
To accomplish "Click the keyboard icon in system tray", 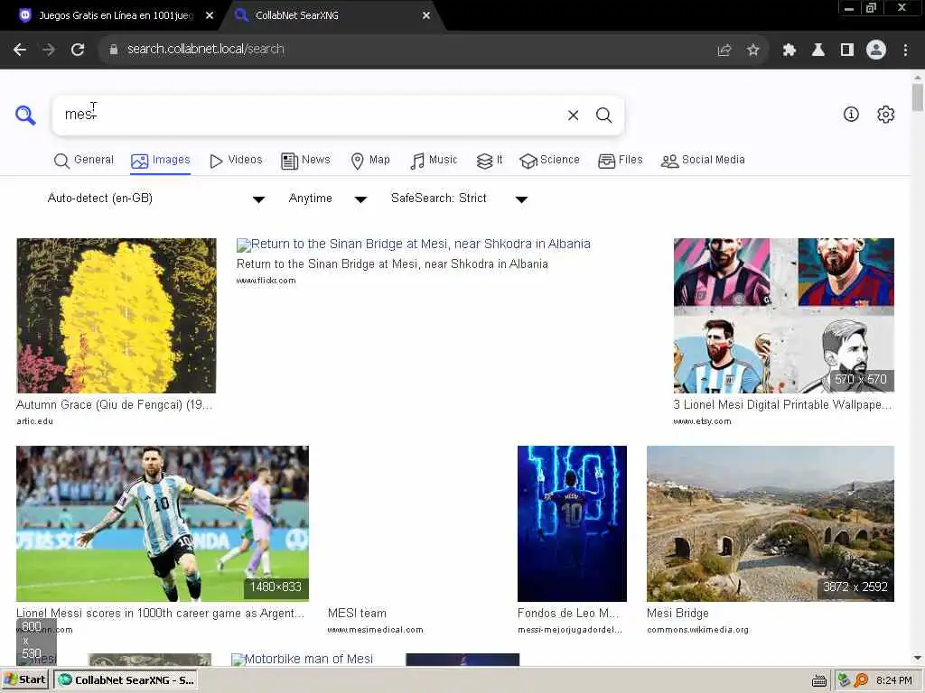I will (818, 680).
